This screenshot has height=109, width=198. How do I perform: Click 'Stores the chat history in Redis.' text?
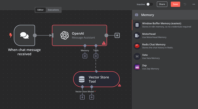(158, 47)
